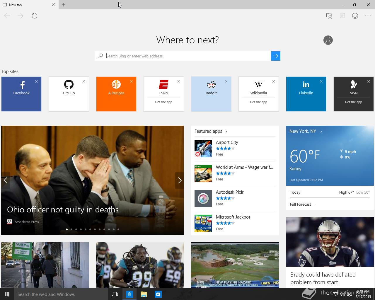Open the Web Note pencil icon
The image size is (375, 300).
click(342, 16)
